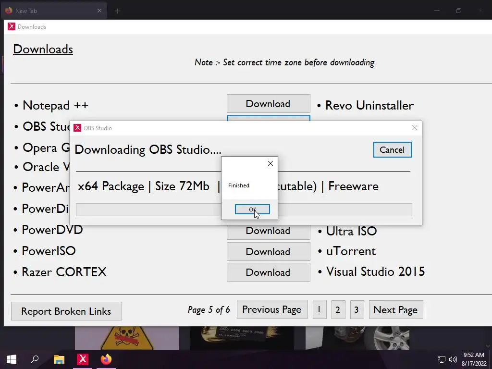Image resolution: width=492 pixels, height=369 pixels.
Task: Download PowerISO
Action: pos(268,252)
